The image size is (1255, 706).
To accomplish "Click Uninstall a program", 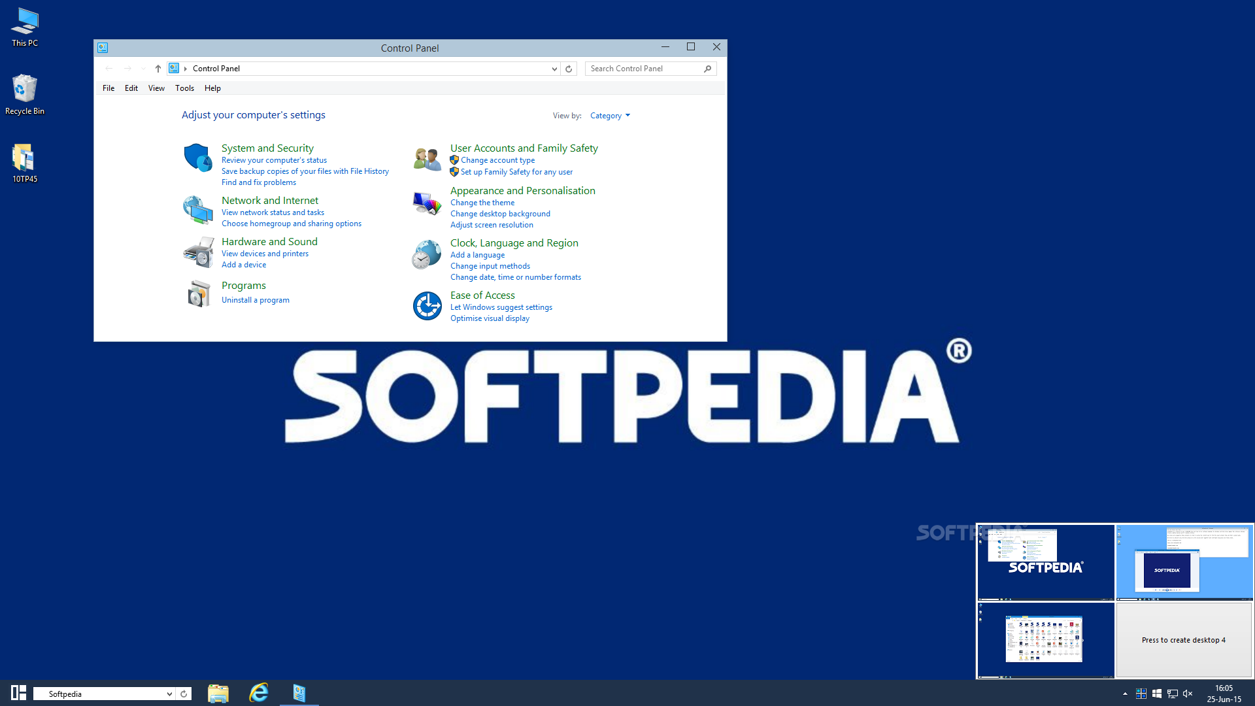I will point(256,300).
